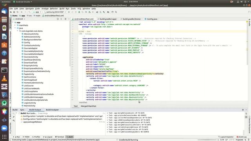Switch to the Merged Manifest view
This screenshot has height=141, width=251.
tap(89, 106)
